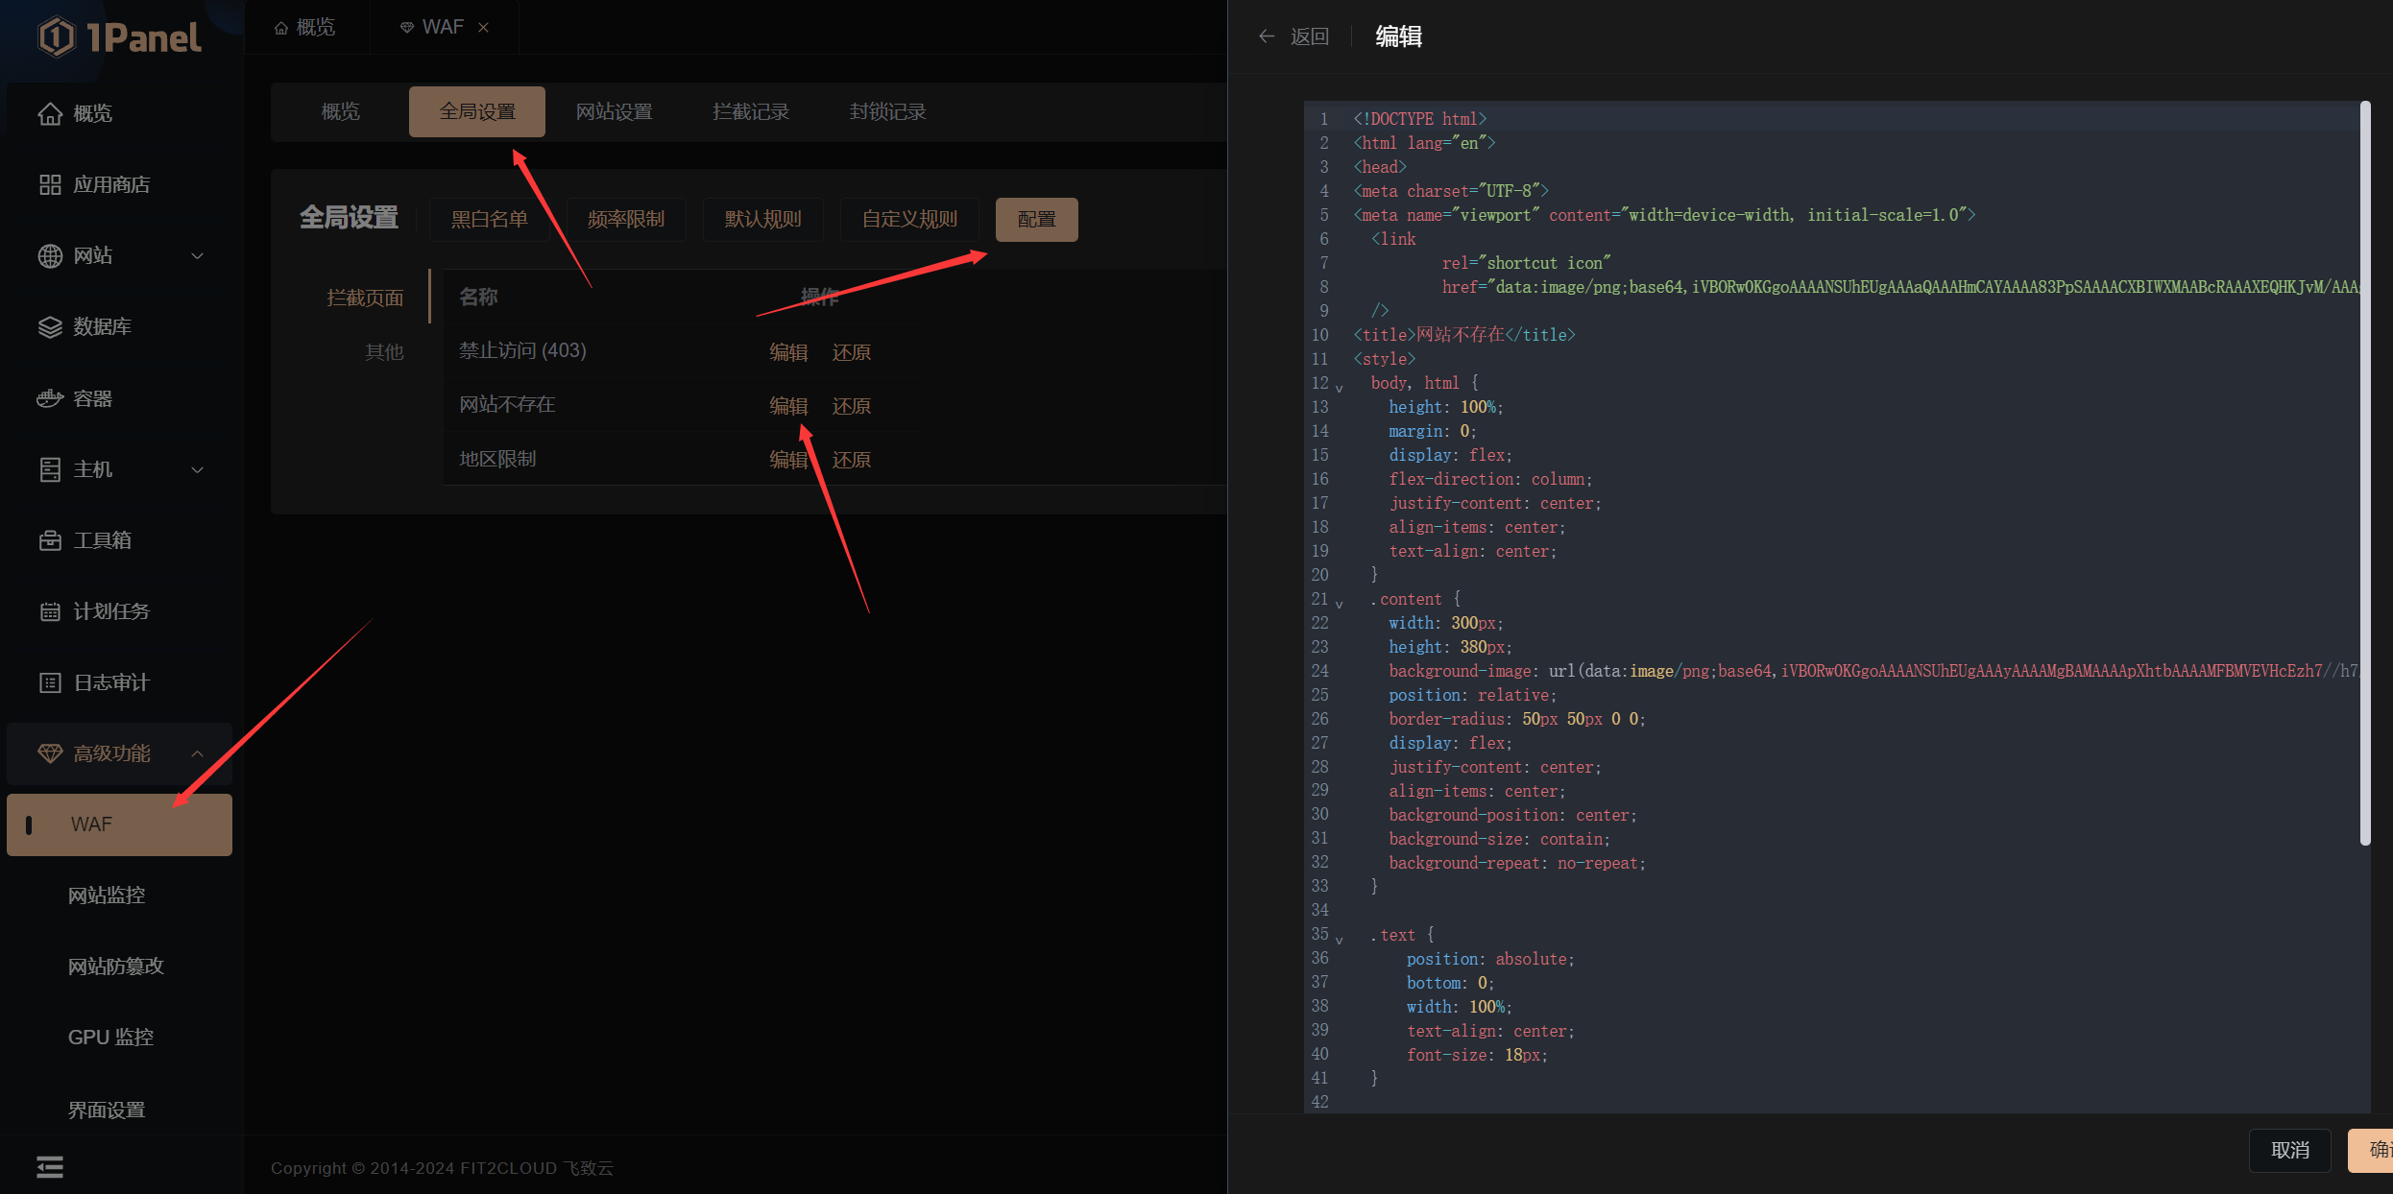Toggle sidebar collapse icon at bottom left
Viewport: 2393px width, 1194px height.
pyautogui.click(x=50, y=1166)
